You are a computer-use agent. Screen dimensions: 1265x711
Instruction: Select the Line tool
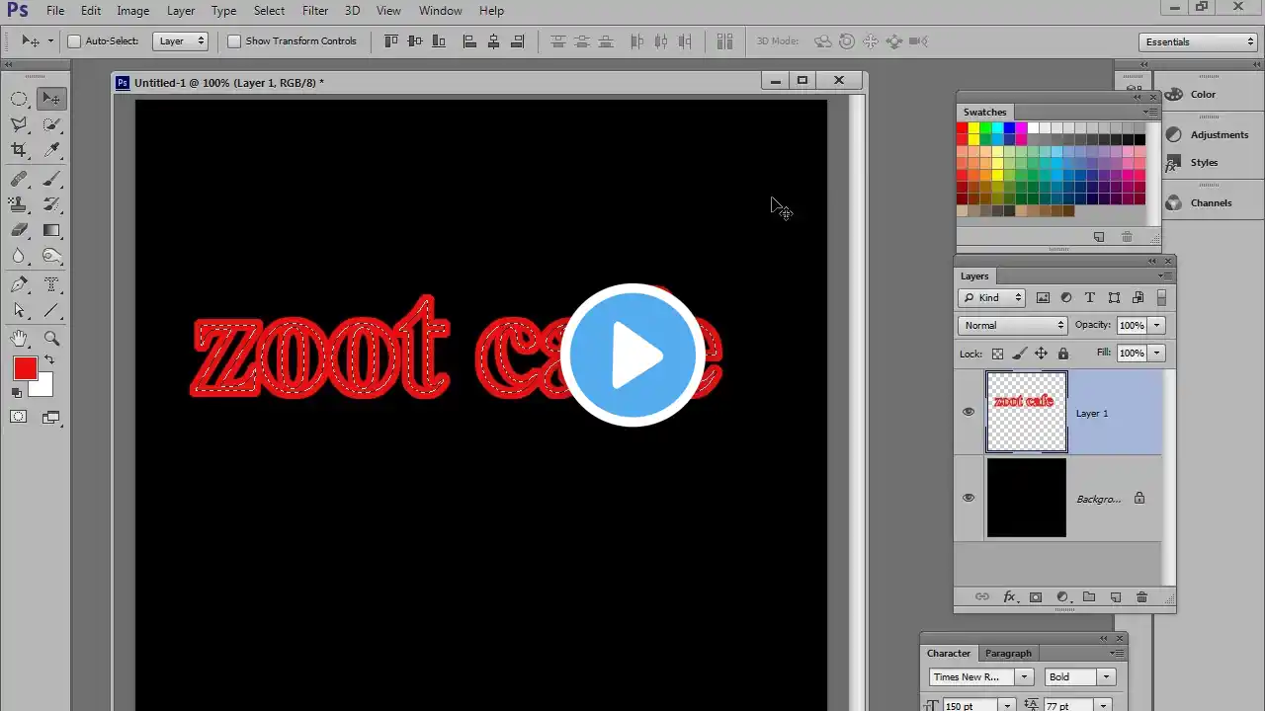[51, 311]
